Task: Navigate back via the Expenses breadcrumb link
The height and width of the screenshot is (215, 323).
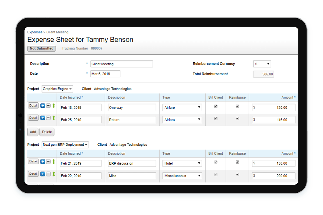Action: (x=35, y=32)
